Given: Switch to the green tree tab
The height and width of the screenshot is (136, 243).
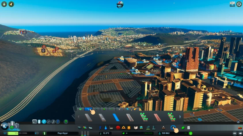Looking at the screenshot, I should (x=104, y=109).
